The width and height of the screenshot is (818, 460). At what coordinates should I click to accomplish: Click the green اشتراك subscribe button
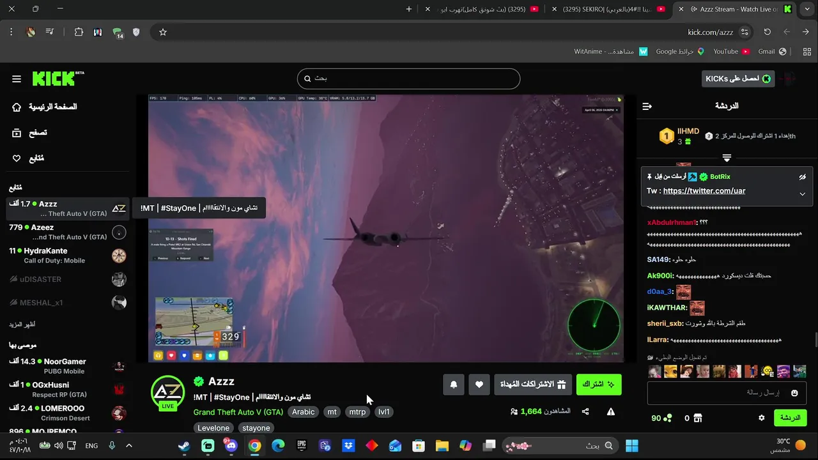(599, 385)
